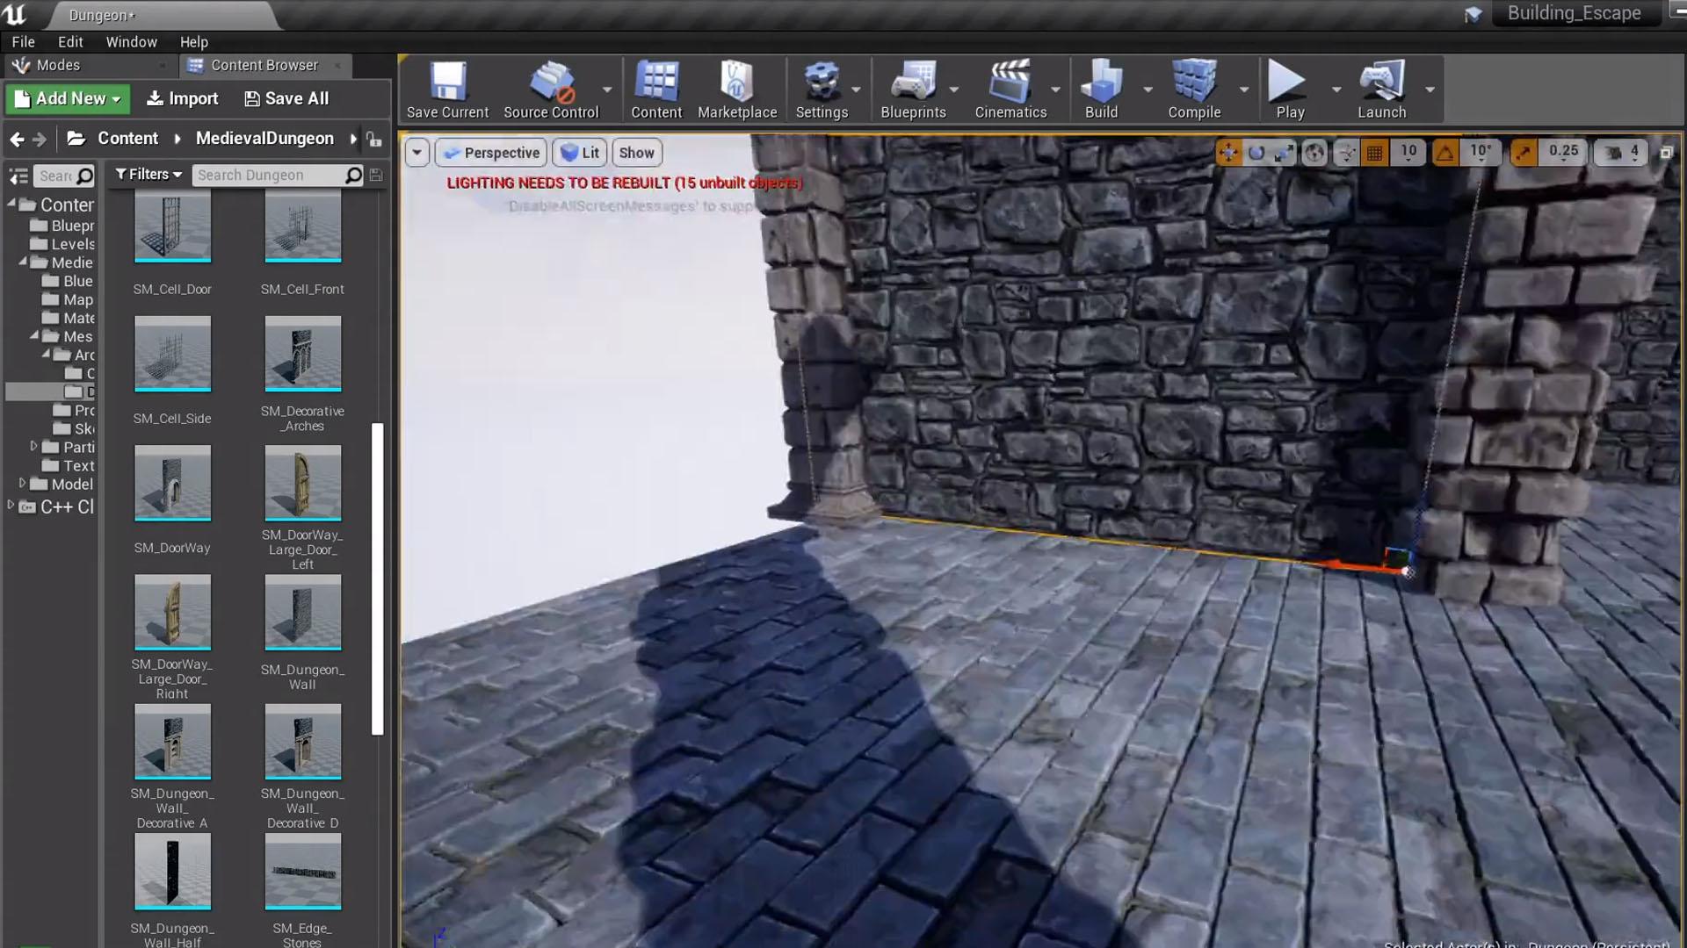Image resolution: width=1687 pixels, height=948 pixels.
Task: Click the Compile toolbar icon
Action: coord(1194,90)
